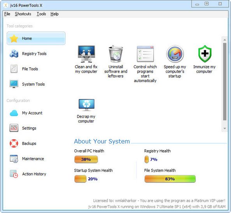Click 'Uninstall software and leftovers' caption
Viewport: 231px width, 213px height.
[x=116, y=71]
